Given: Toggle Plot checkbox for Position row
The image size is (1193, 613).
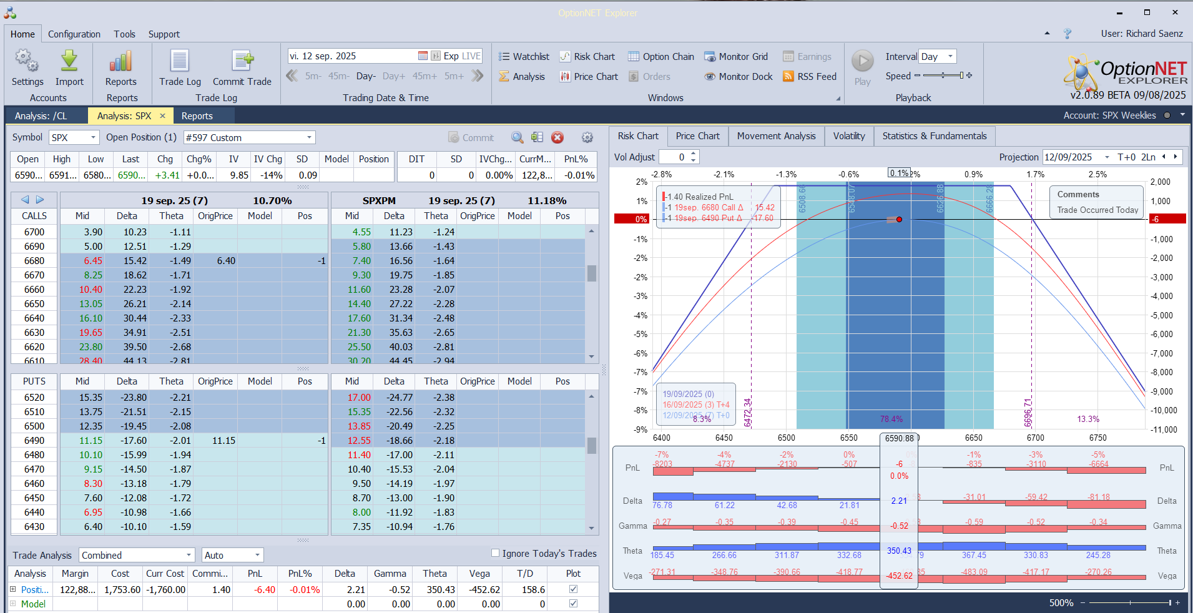Looking at the screenshot, I should 573,589.
